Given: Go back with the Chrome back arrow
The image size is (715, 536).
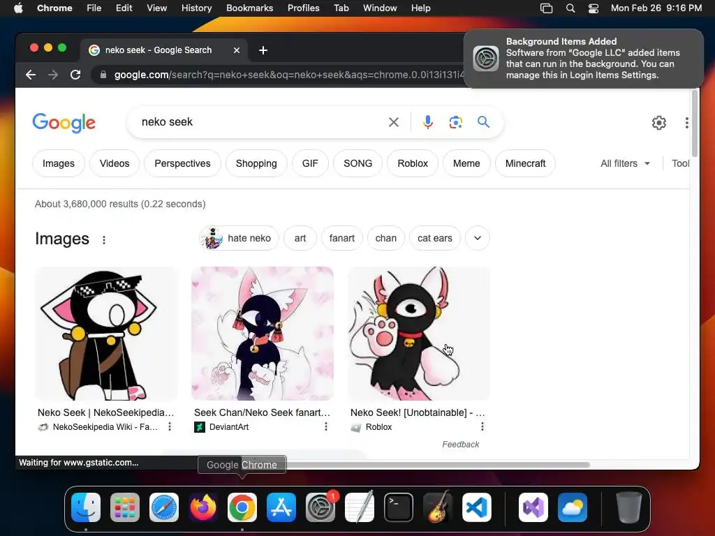Looking at the screenshot, I should pyautogui.click(x=31, y=75).
